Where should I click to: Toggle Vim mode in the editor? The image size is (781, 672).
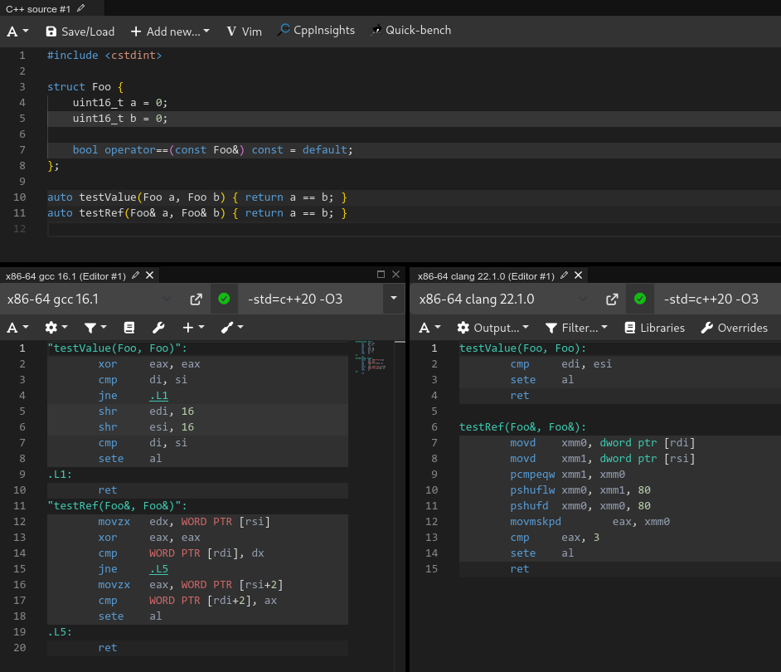[x=244, y=32]
